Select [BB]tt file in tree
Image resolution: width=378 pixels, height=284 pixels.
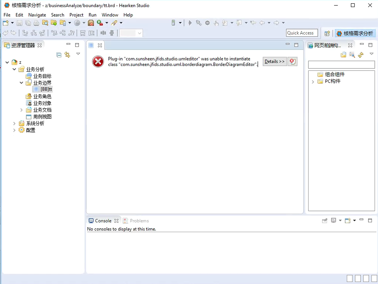click(46, 89)
